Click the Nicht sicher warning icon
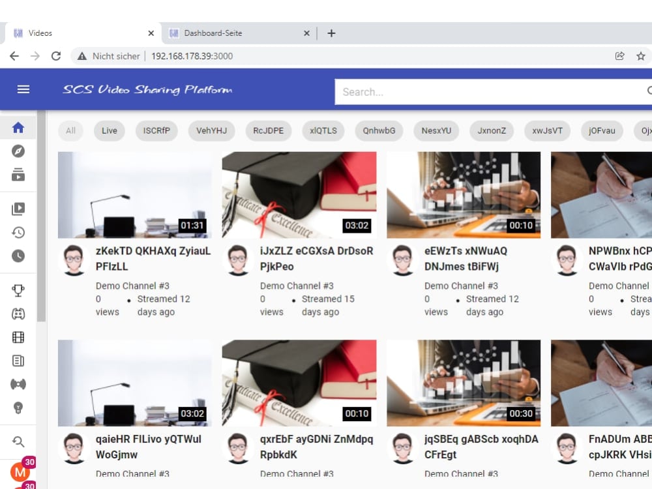Viewport: 652px width, 489px height. [82, 56]
